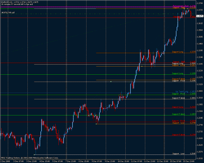
Task: Select the orange Support Long 1.3378 label
Action: [184, 52]
